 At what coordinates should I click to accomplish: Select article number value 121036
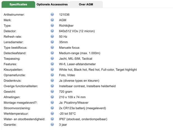pos(64,15)
